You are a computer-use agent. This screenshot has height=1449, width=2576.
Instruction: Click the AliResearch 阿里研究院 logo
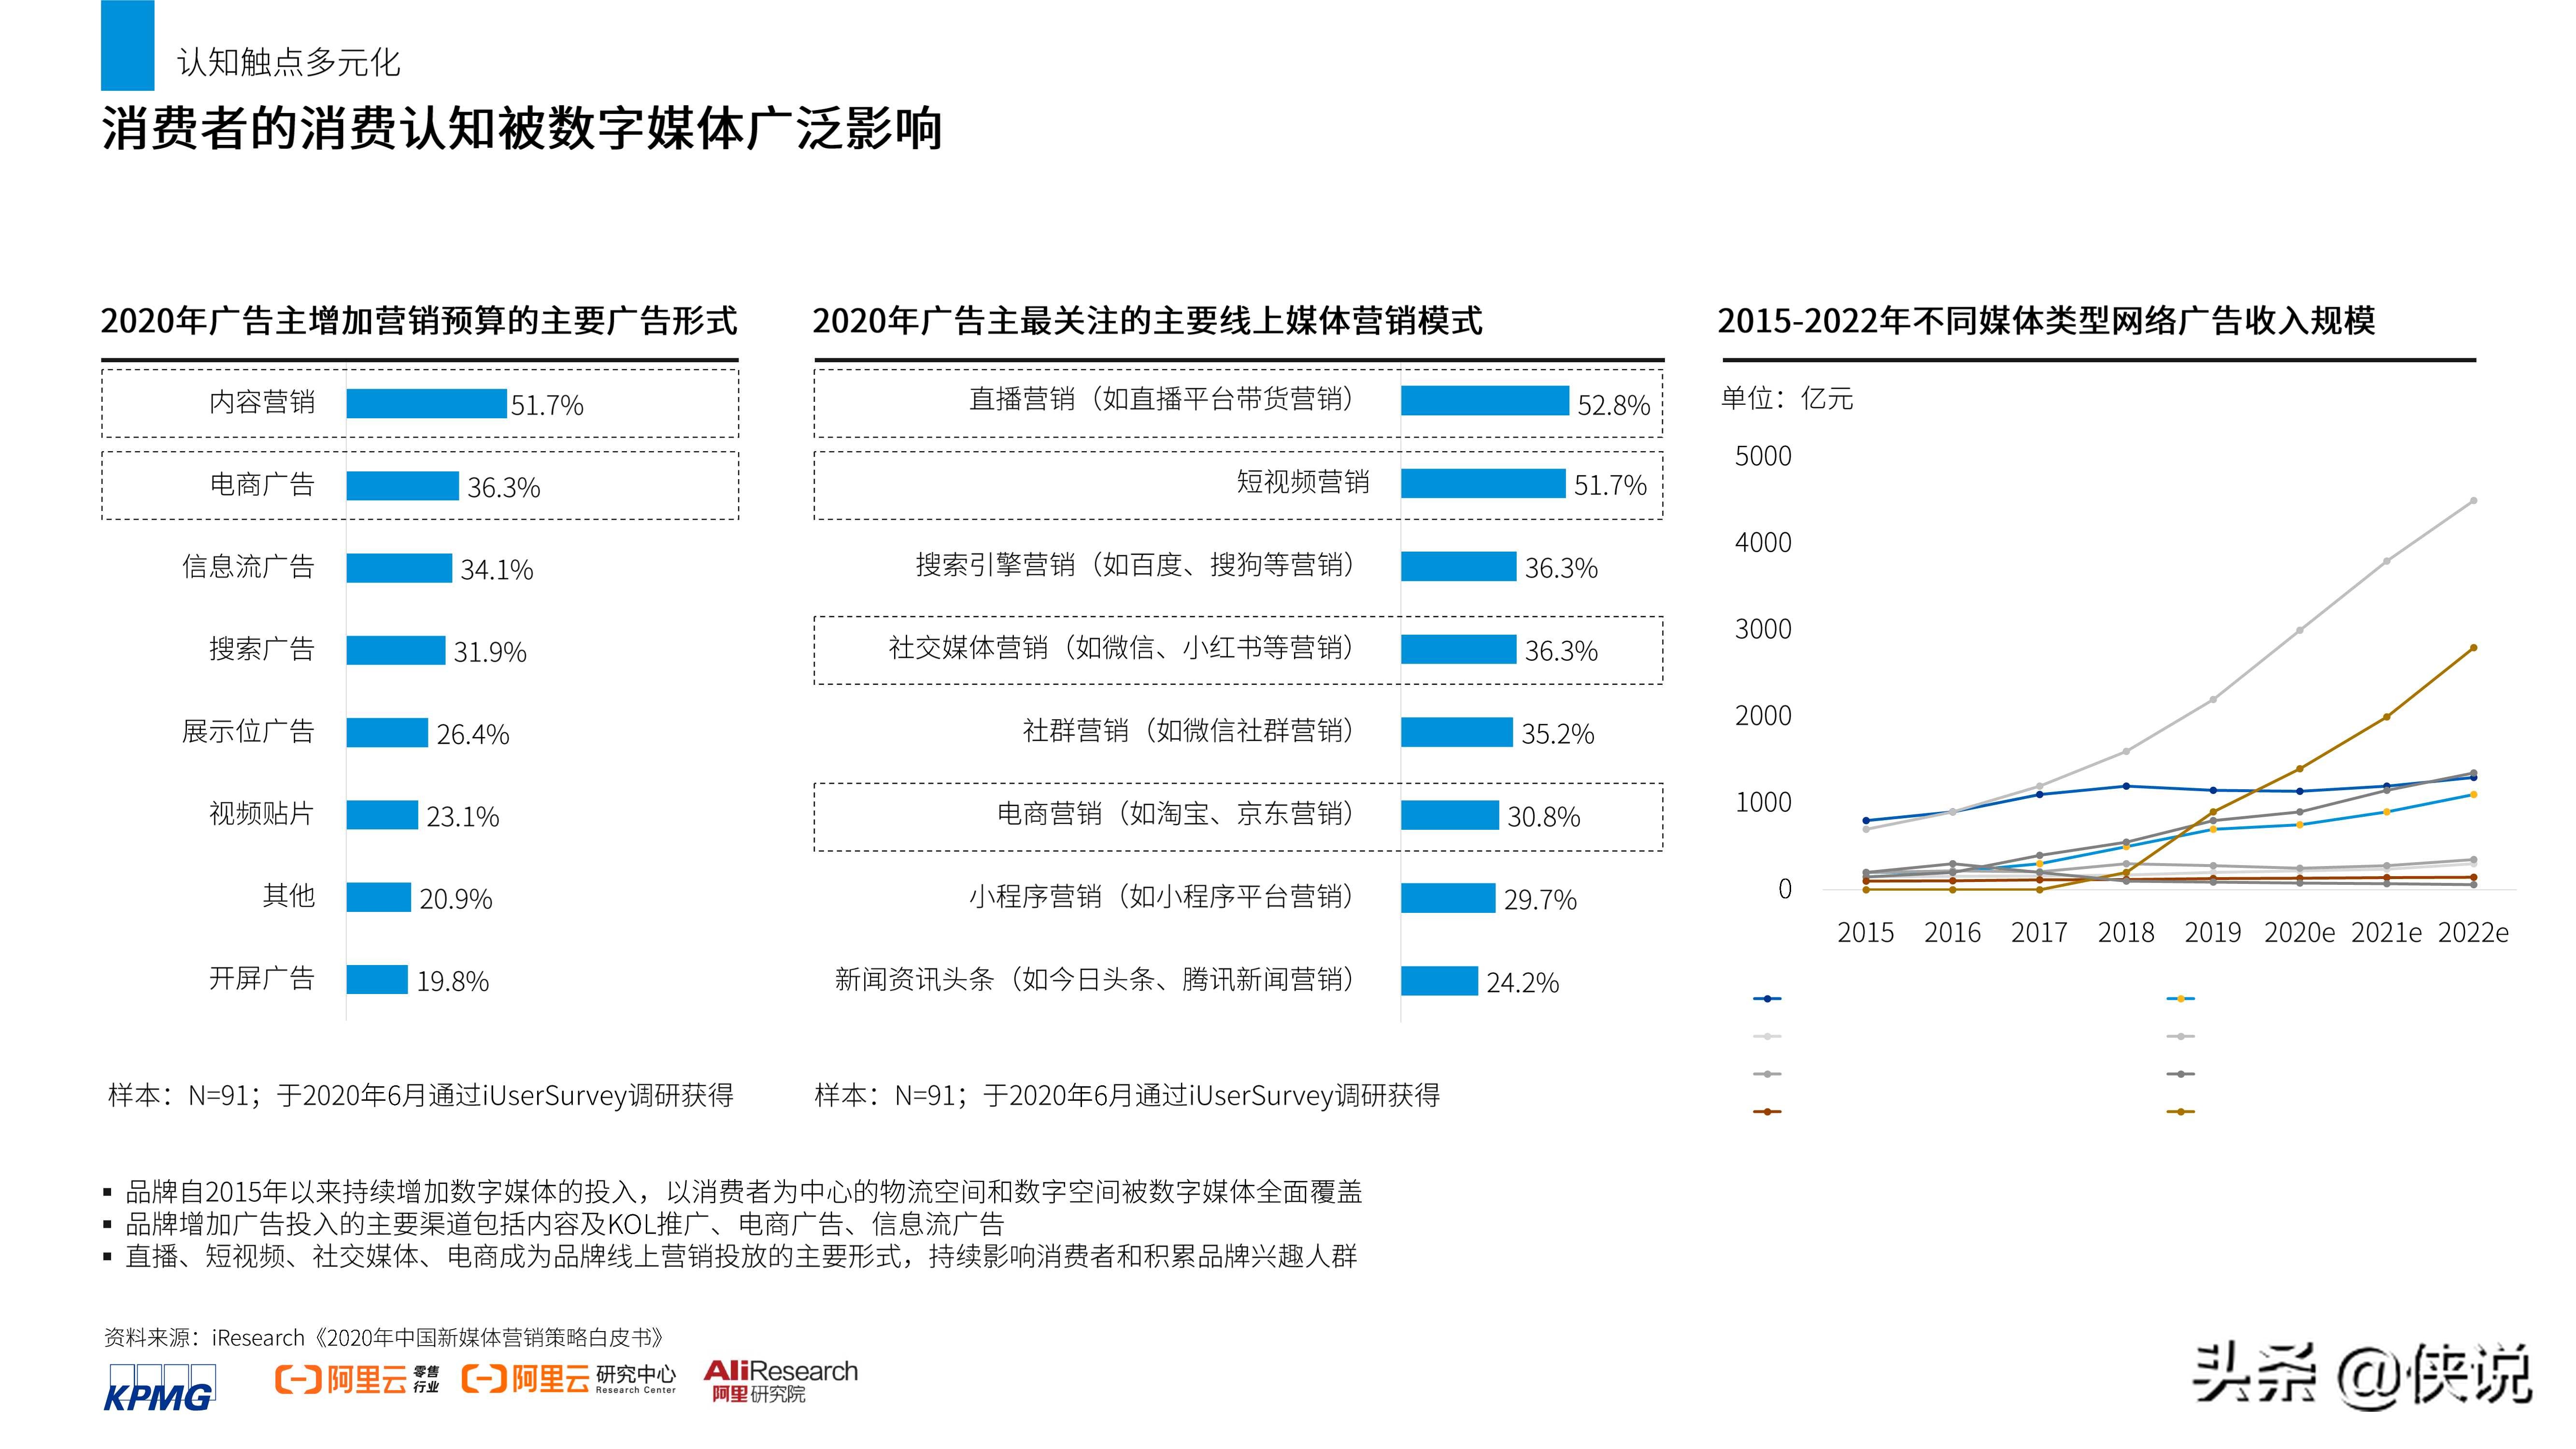pos(780,1381)
